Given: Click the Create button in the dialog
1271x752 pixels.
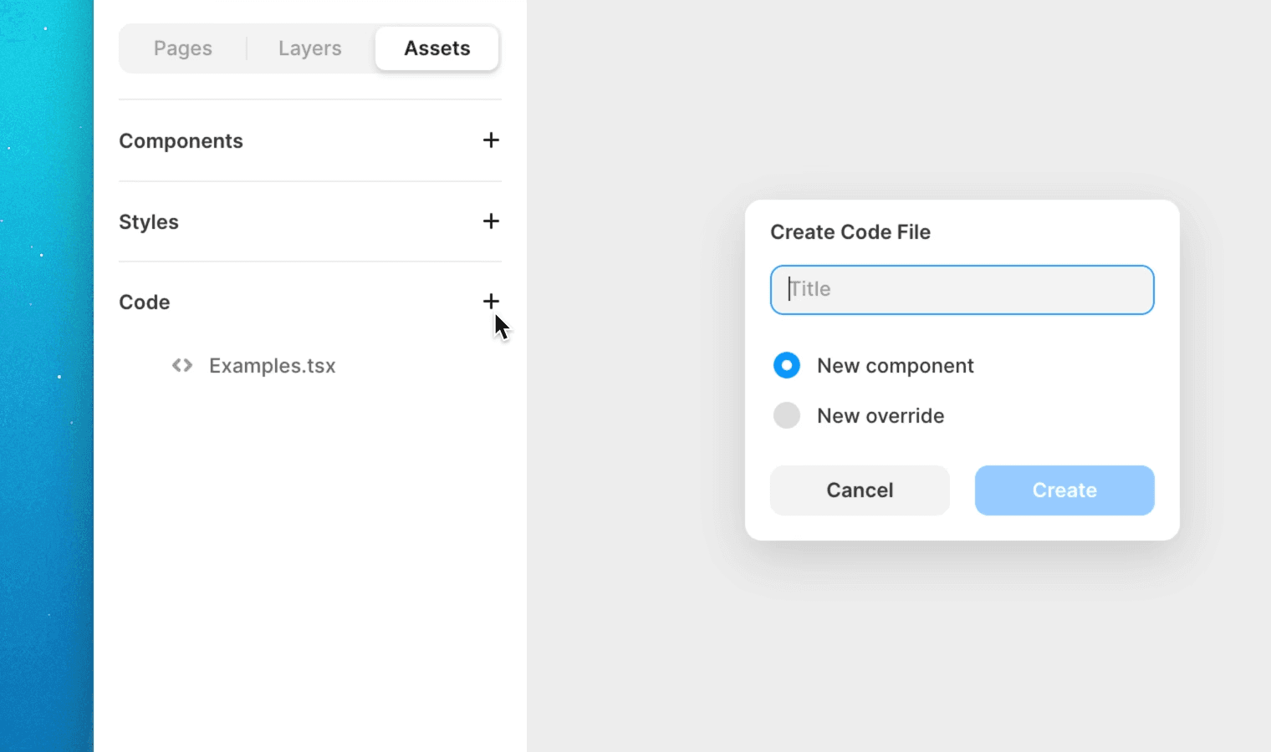Looking at the screenshot, I should click(1064, 490).
